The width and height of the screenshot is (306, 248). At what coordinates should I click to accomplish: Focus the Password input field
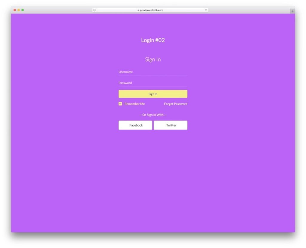click(153, 83)
